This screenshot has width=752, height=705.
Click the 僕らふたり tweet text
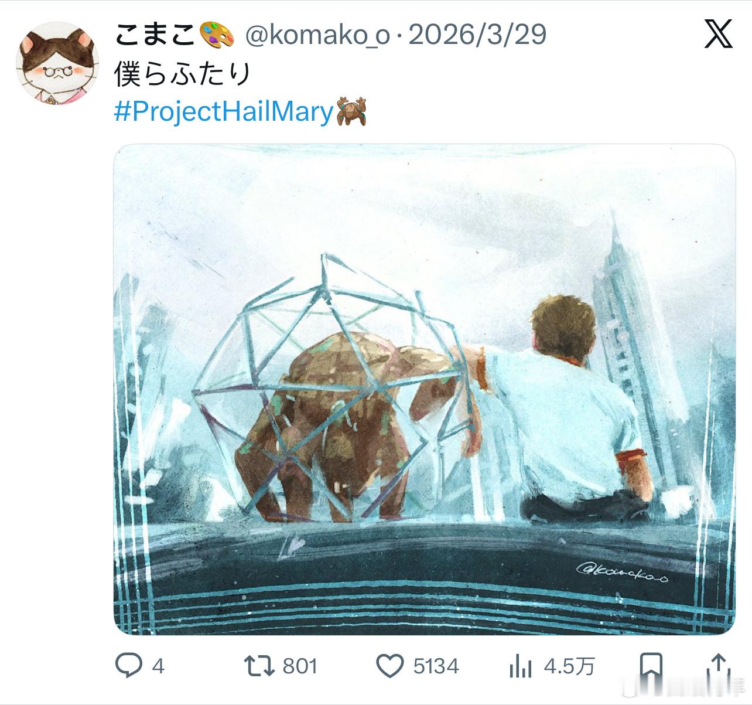coord(183,74)
